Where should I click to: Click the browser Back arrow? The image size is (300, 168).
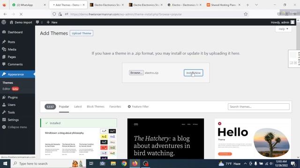click(5, 14)
